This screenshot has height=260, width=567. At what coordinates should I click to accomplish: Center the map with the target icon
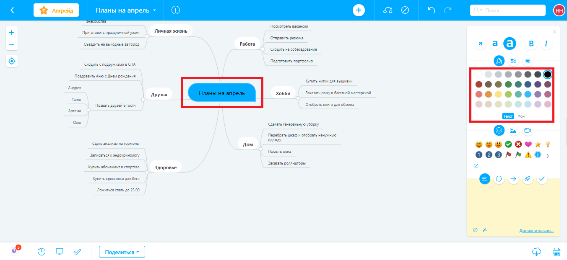click(x=11, y=61)
